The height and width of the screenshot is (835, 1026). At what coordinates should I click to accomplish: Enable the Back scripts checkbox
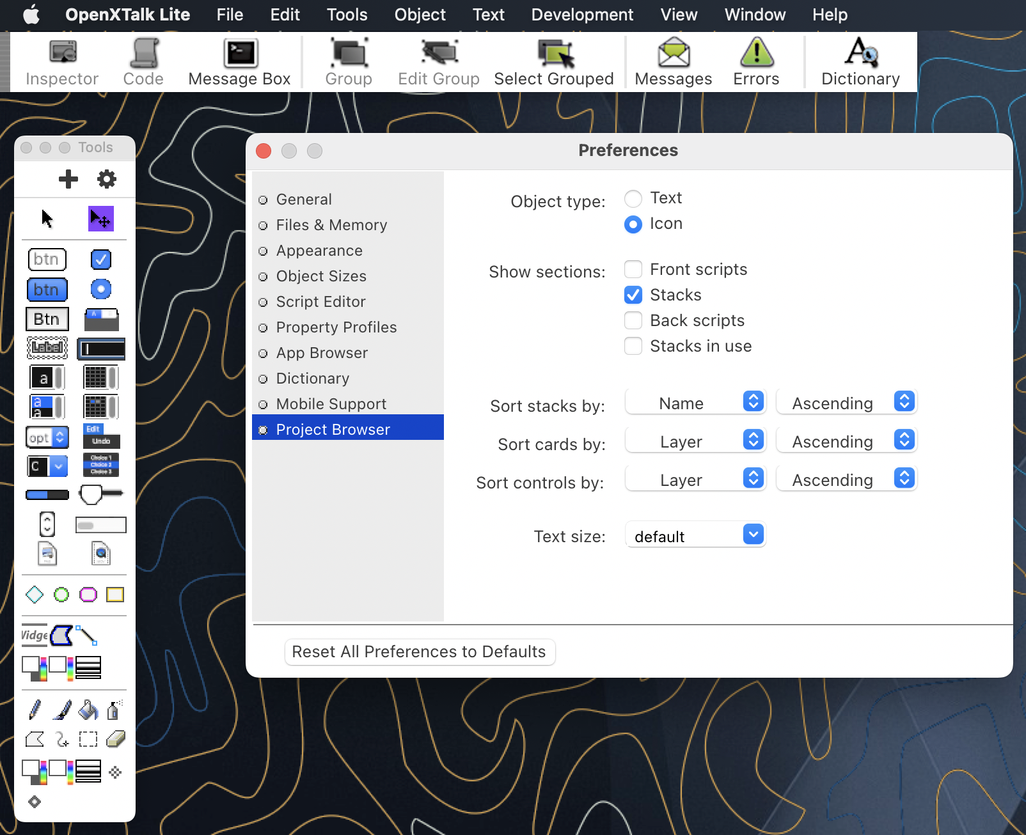[633, 320]
